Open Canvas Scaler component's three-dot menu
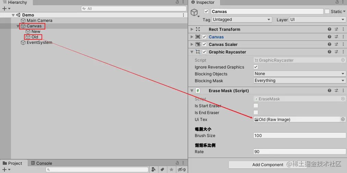347x173 pixels. pos(343,44)
